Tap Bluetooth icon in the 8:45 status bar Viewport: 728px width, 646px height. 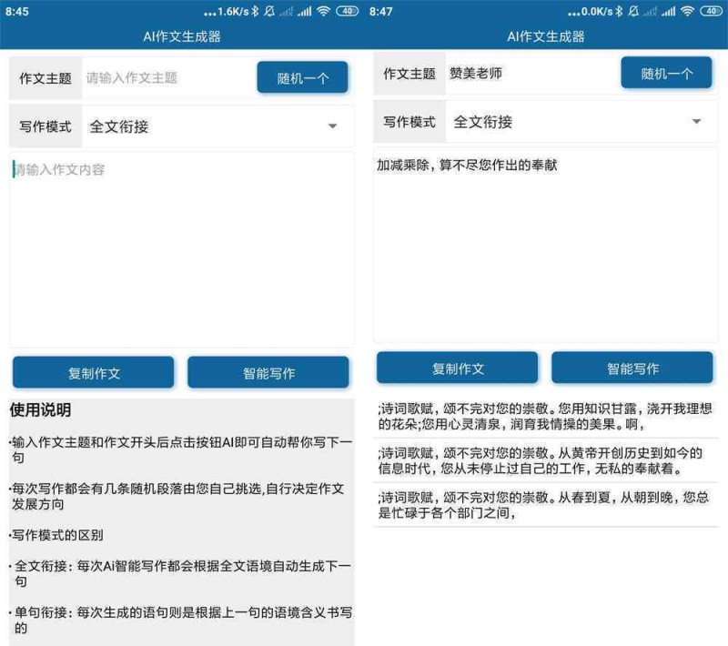click(255, 11)
